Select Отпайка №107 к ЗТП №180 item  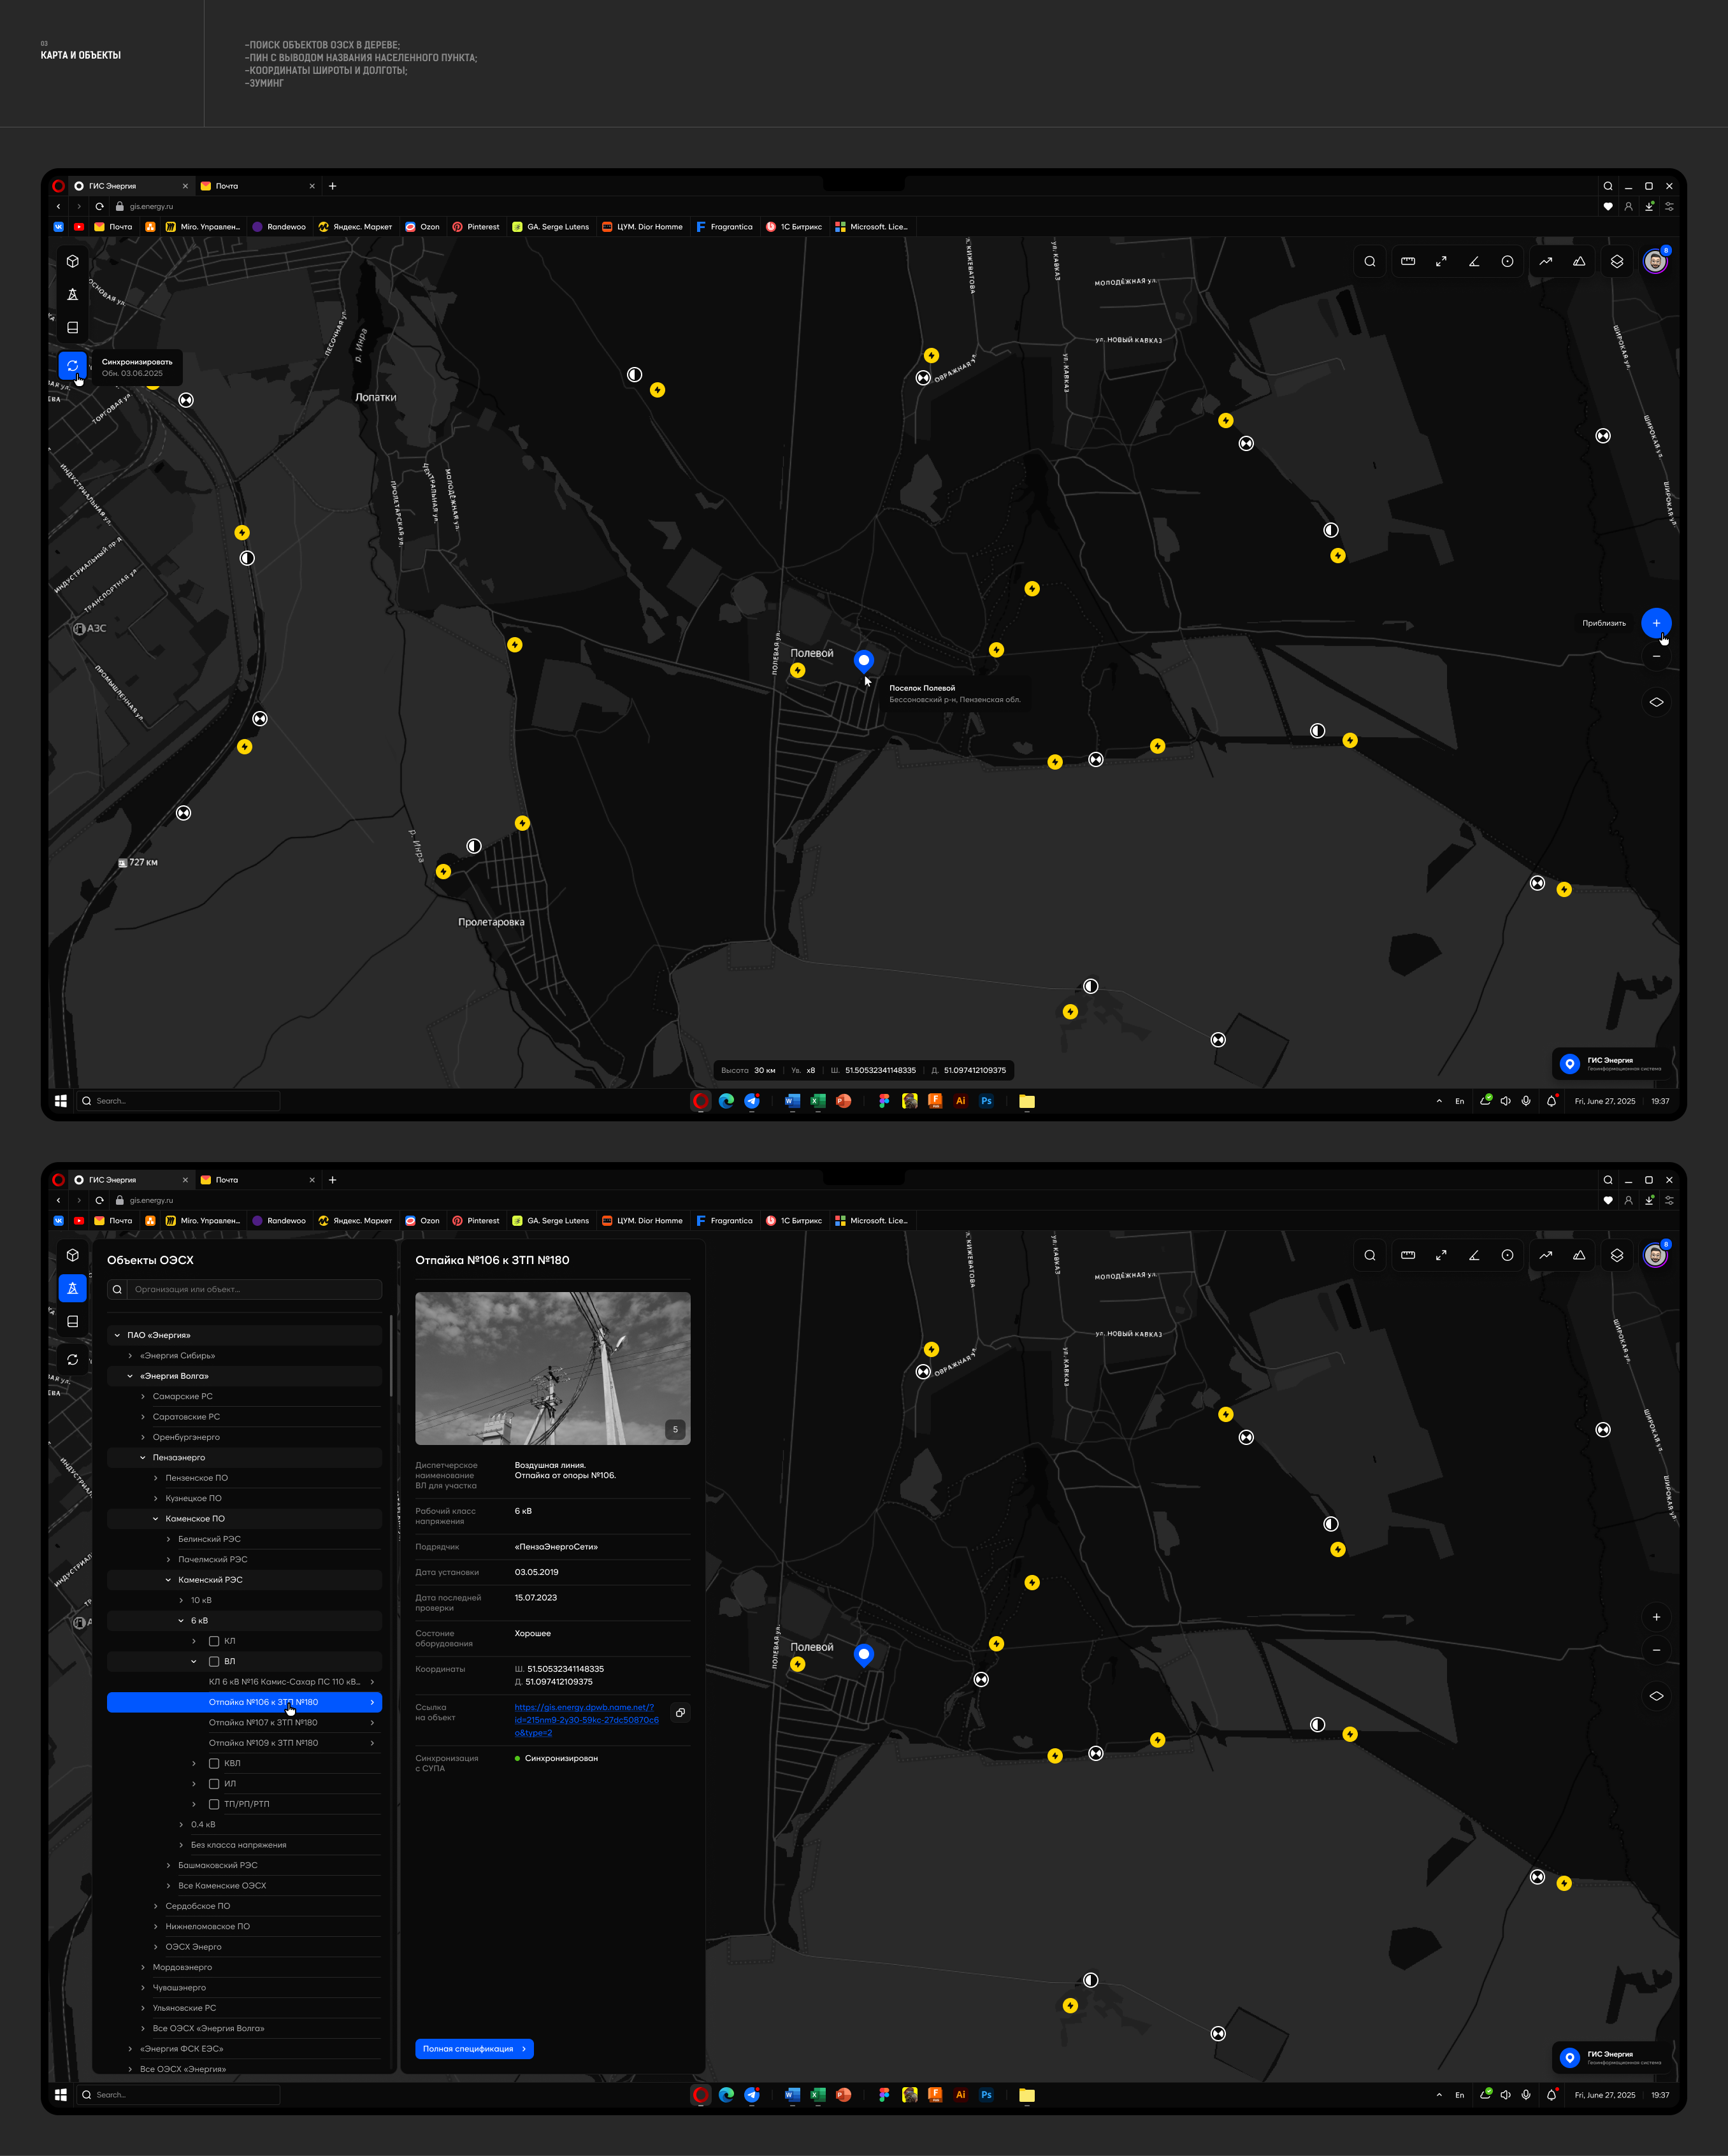(263, 1722)
